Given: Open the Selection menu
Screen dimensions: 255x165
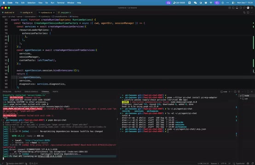Looking at the screenshot, I should [31, 3].
